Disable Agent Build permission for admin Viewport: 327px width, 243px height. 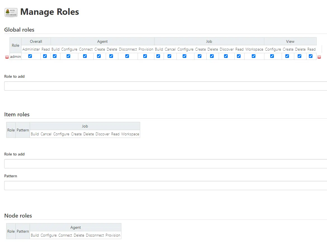(x=55, y=56)
